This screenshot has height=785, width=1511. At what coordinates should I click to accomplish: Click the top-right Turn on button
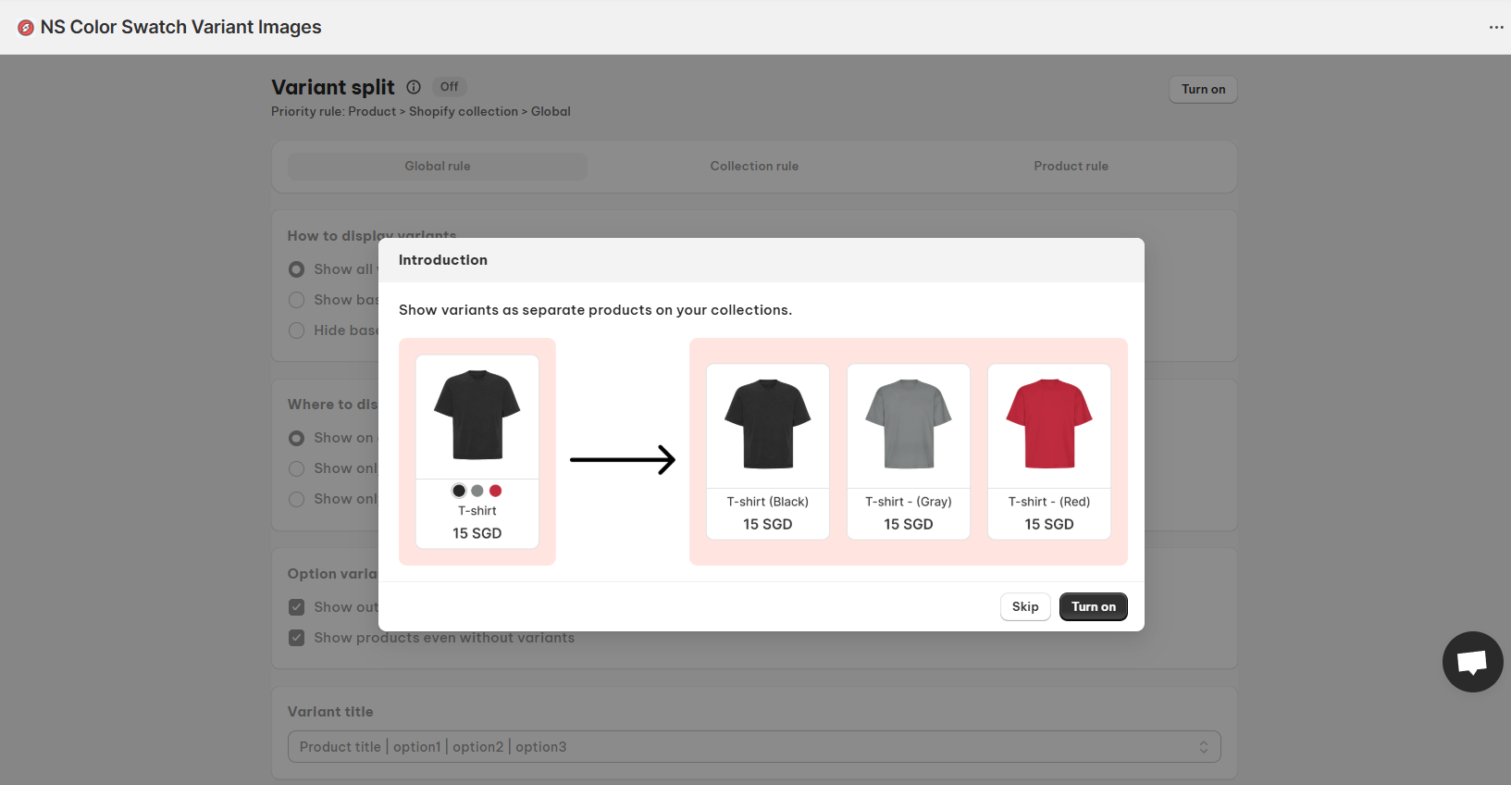1203,90
